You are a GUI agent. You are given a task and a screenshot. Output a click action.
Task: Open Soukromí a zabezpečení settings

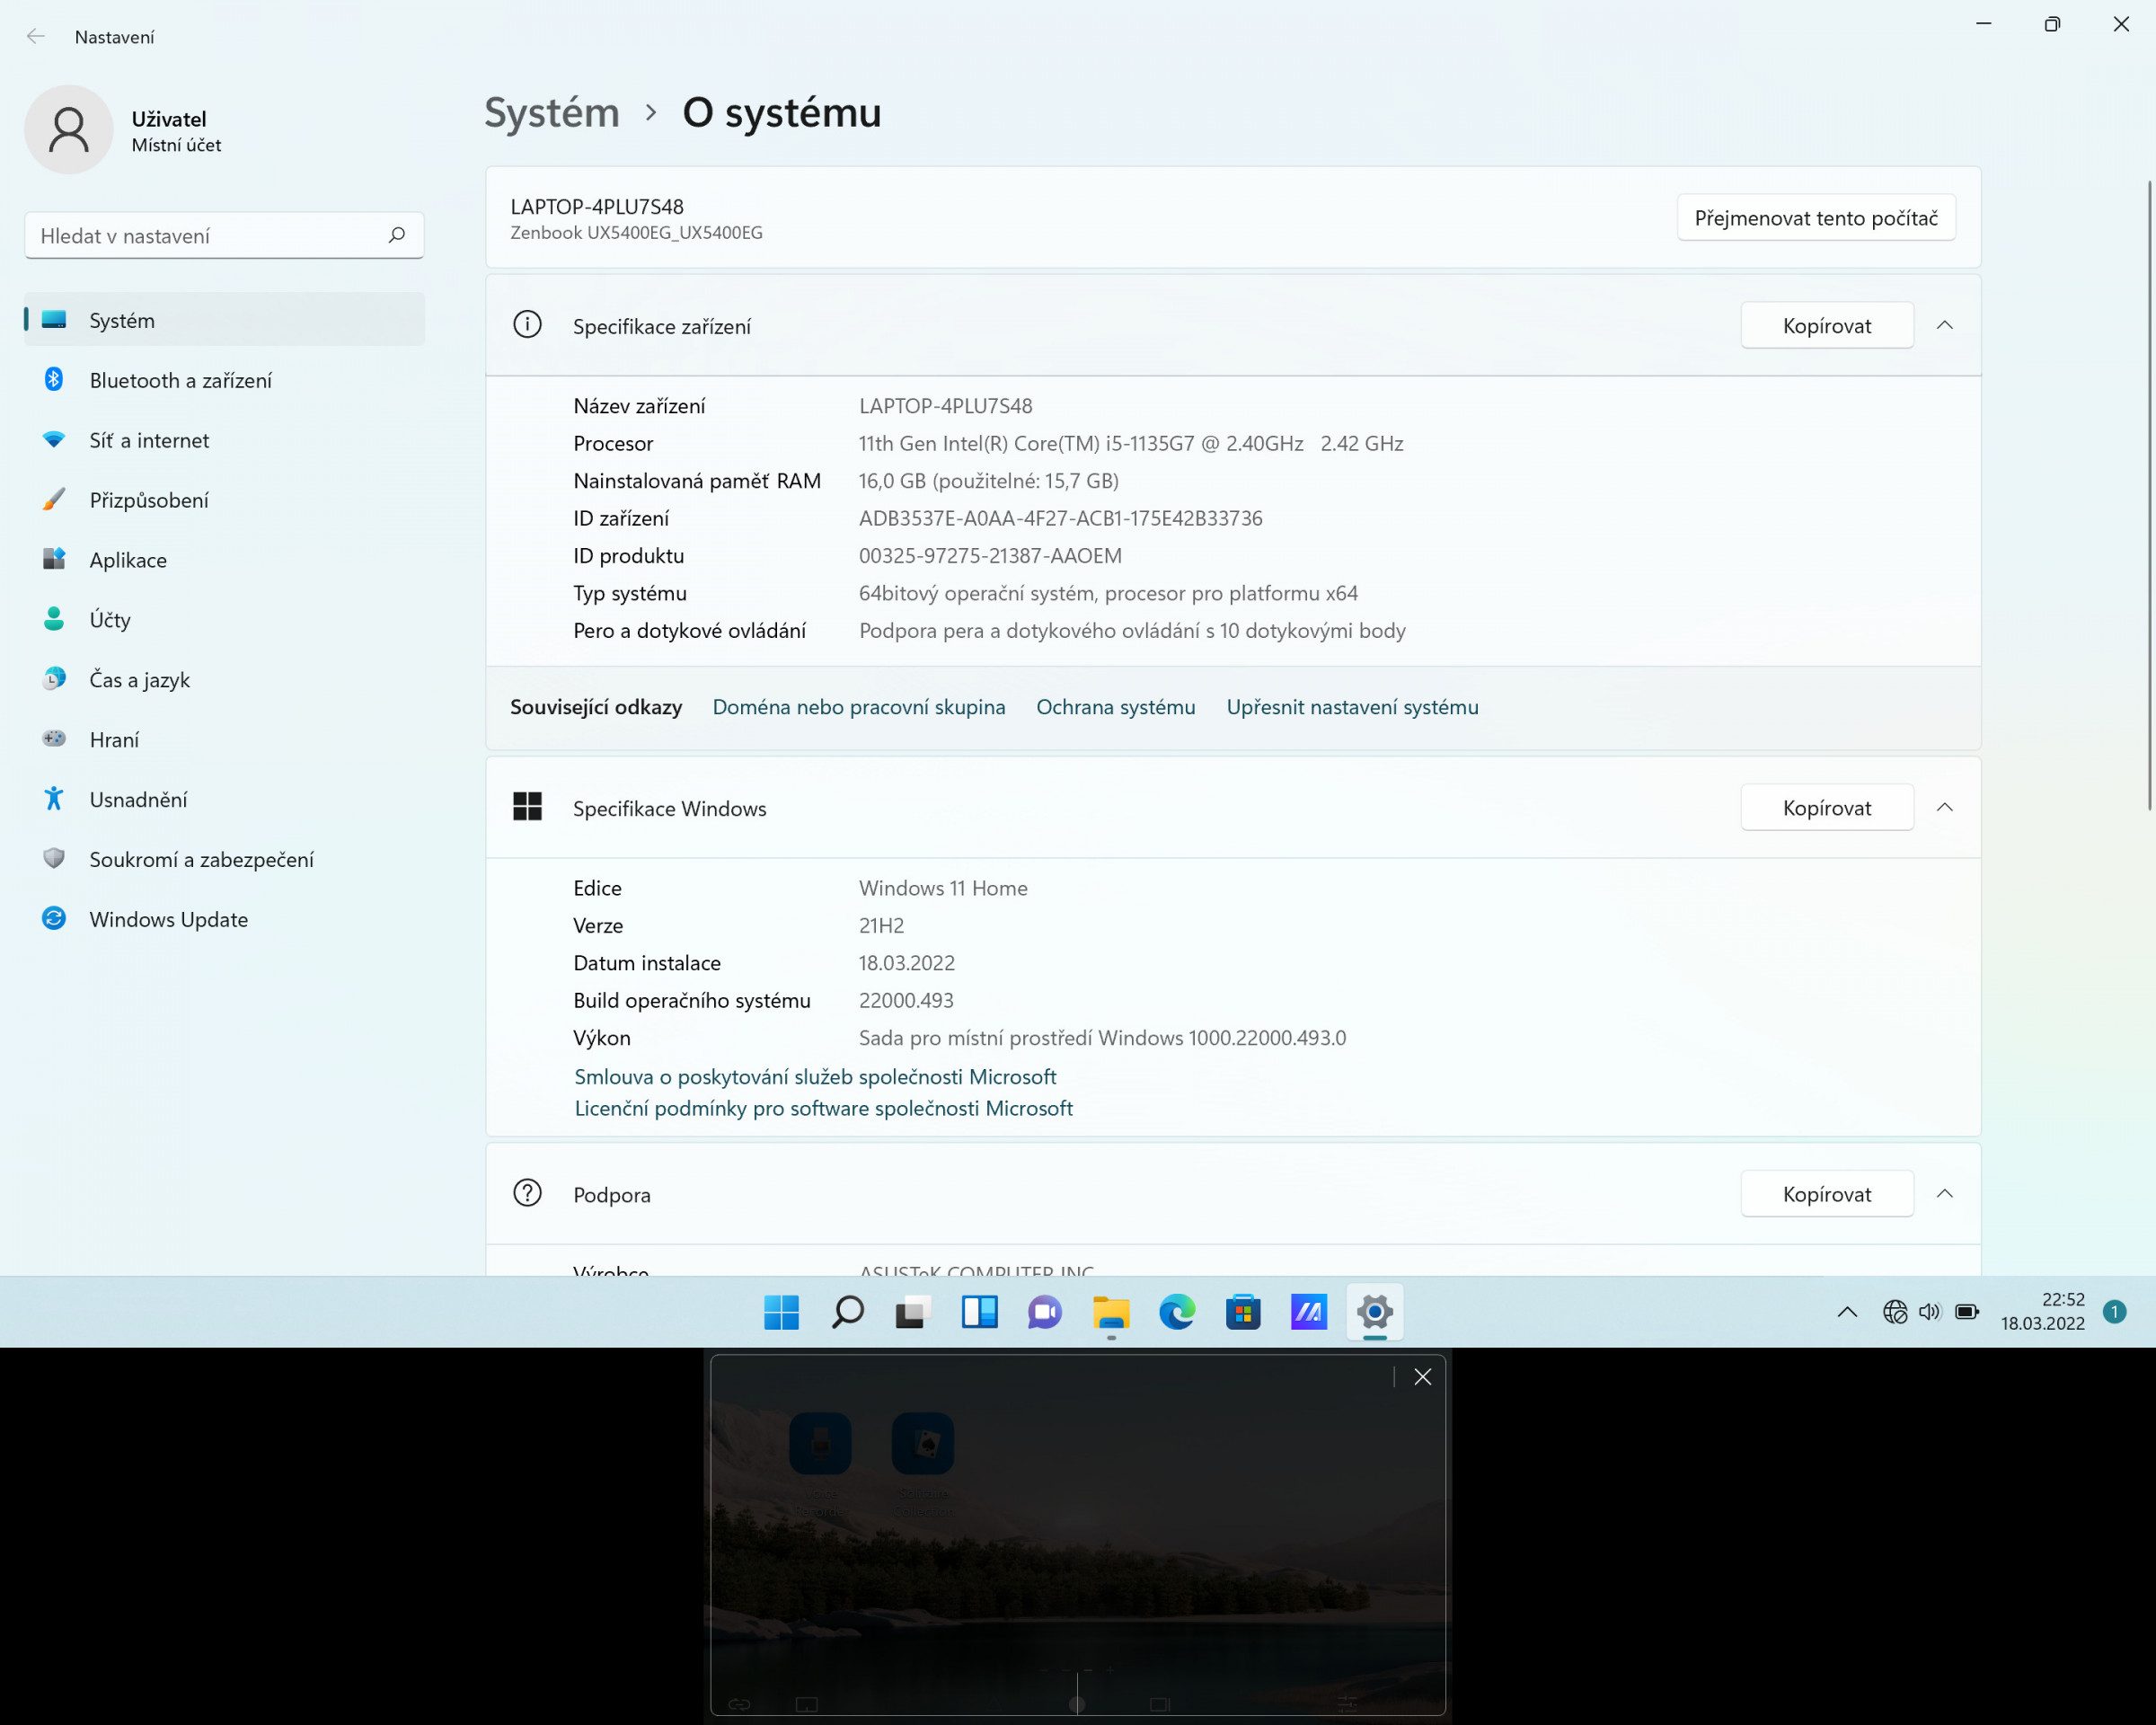coord(224,860)
